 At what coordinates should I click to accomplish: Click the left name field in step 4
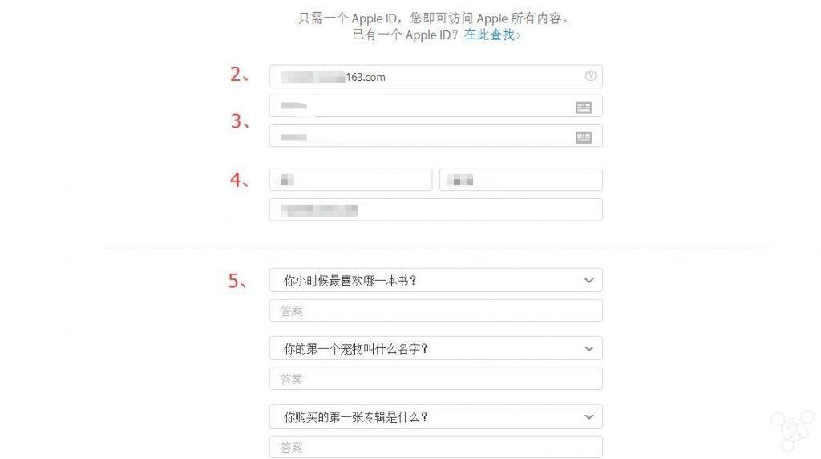tap(350, 181)
